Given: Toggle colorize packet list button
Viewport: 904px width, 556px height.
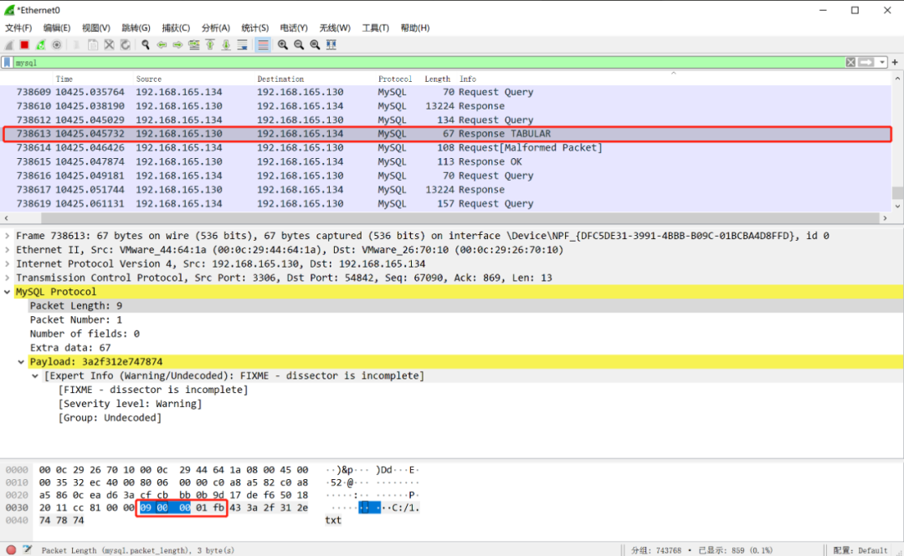Looking at the screenshot, I should click(x=263, y=44).
